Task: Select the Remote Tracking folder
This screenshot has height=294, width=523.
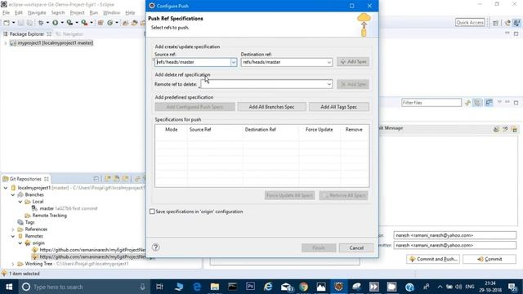Action: (46, 216)
